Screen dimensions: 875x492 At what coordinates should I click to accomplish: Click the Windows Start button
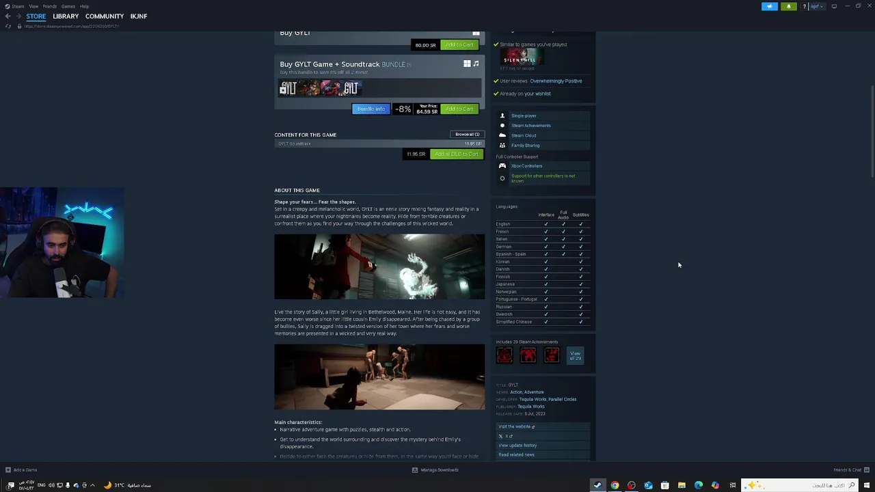pos(867,485)
